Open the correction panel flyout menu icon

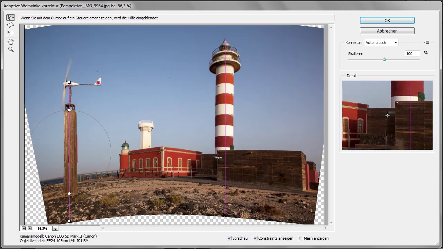pos(426,43)
